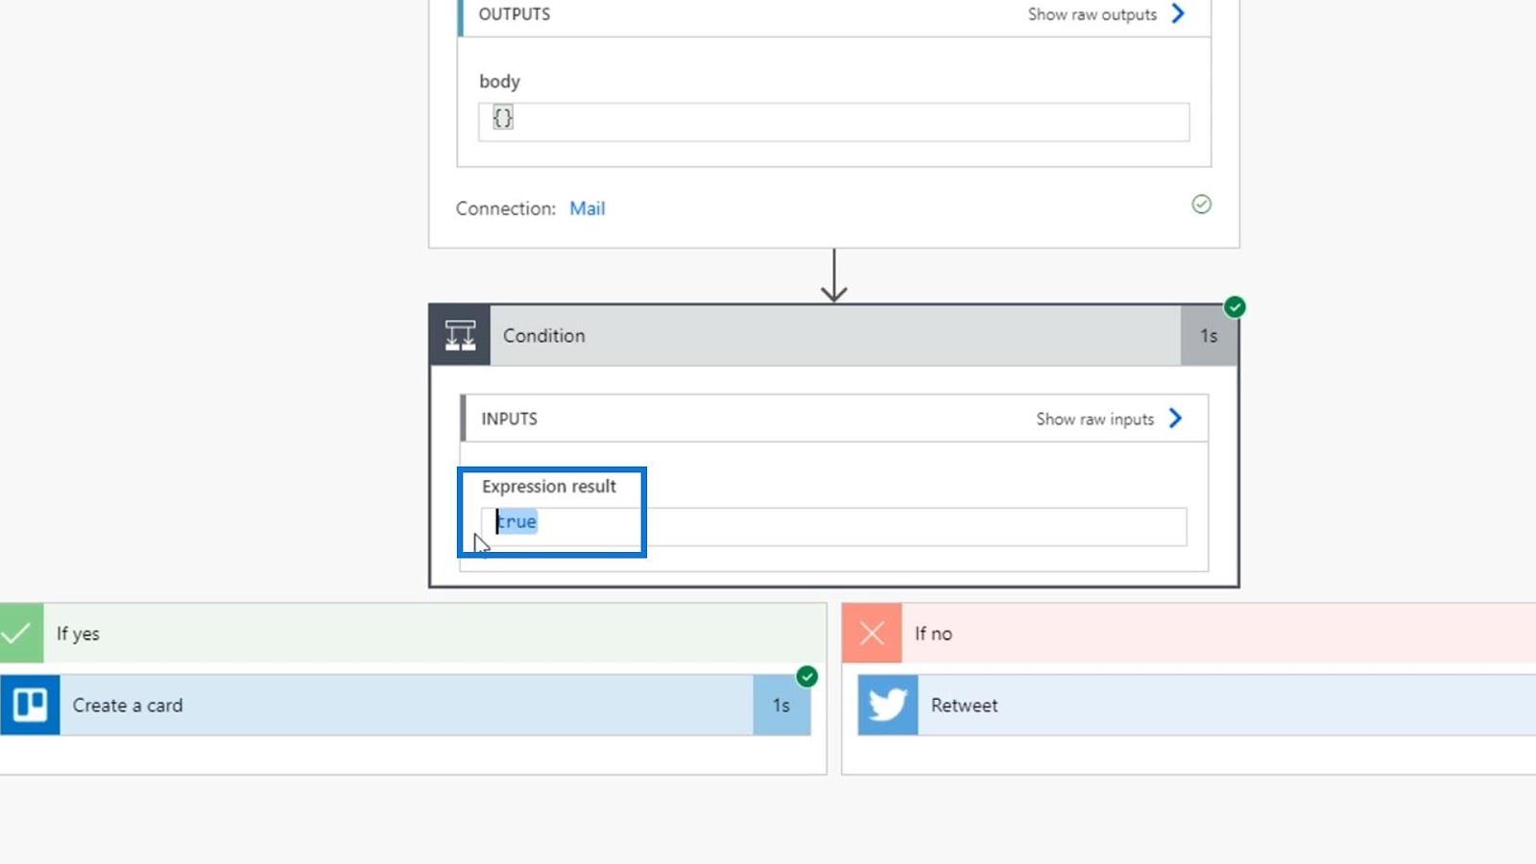Click the INPUTS section label

509,419
